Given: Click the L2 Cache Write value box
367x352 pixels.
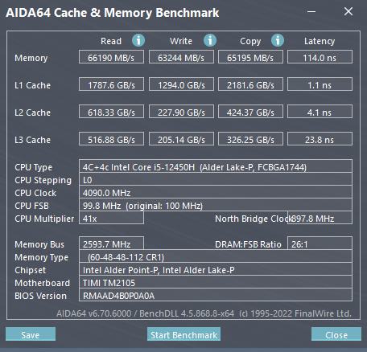Looking at the screenshot, I should click(x=181, y=112).
